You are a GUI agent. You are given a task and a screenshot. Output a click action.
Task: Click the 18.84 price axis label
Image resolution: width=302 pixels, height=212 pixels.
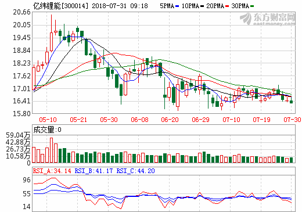pyautogui.click(x=21, y=51)
